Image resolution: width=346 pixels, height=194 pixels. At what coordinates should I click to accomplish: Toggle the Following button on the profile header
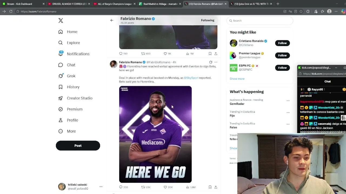pyautogui.click(x=208, y=20)
